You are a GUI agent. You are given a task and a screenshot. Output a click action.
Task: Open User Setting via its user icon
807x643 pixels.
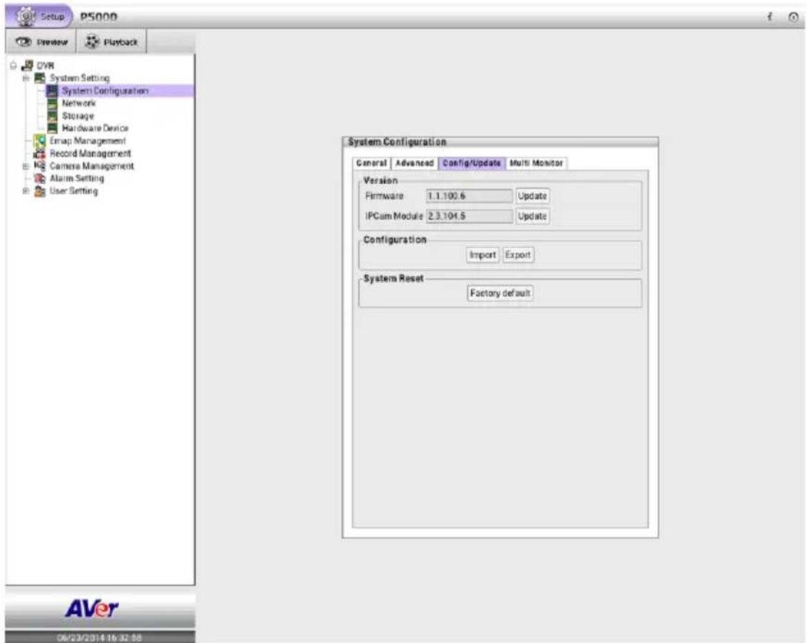point(39,191)
